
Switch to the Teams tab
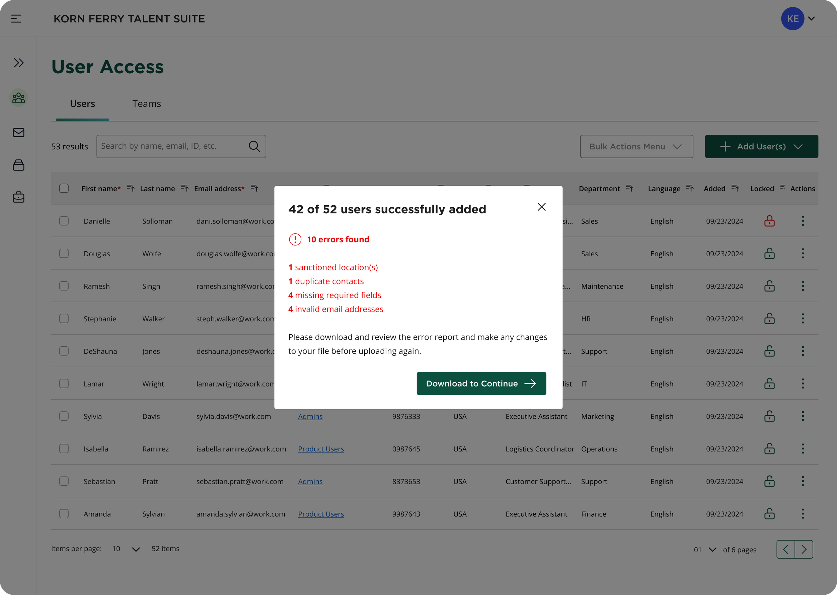pos(147,104)
